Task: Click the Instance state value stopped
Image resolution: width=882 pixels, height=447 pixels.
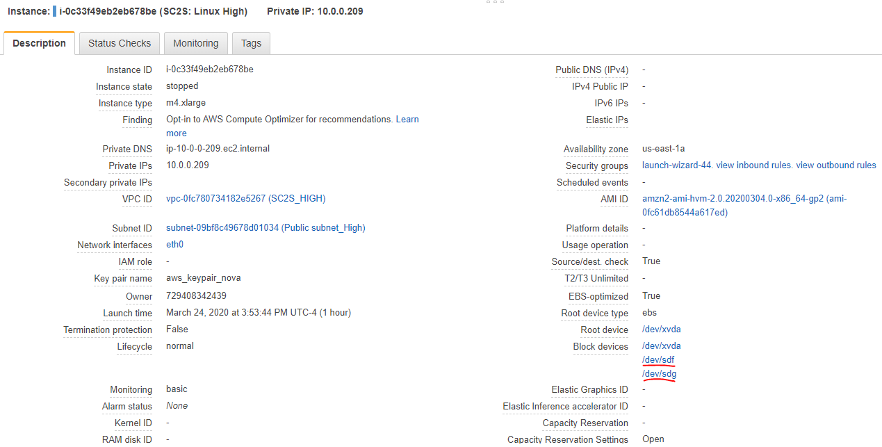Action: pyautogui.click(x=182, y=86)
